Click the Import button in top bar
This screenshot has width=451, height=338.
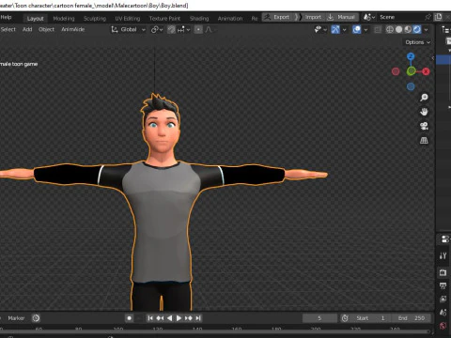click(x=309, y=17)
